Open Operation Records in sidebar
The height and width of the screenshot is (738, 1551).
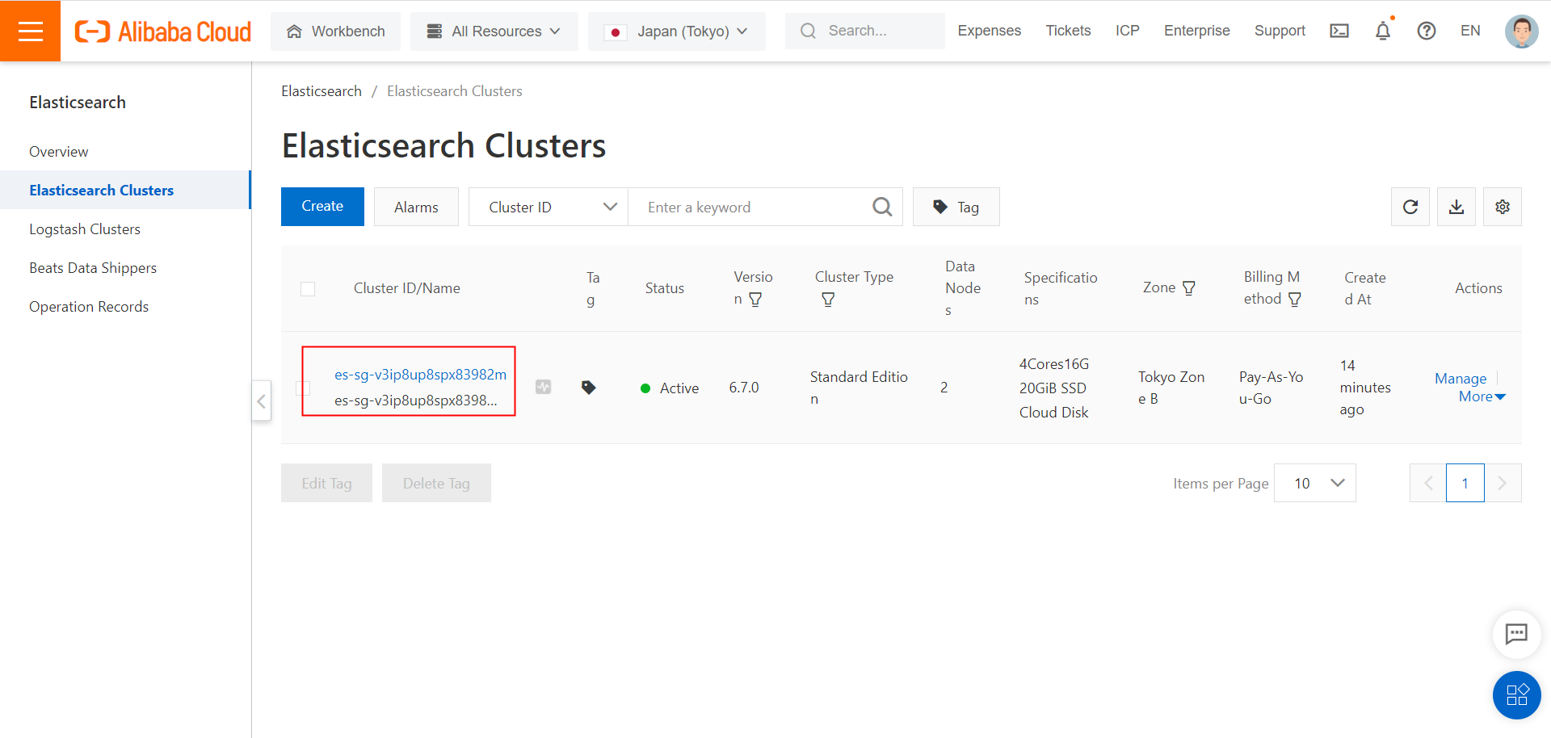click(x=89, y=307)
